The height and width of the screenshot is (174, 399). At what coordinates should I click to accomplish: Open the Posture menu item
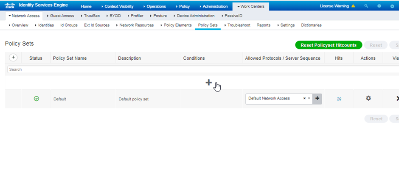(158, 16)
